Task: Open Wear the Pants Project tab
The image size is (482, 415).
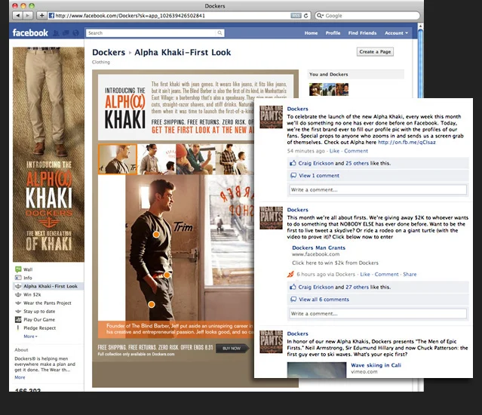Action: (x=48, y=303)
